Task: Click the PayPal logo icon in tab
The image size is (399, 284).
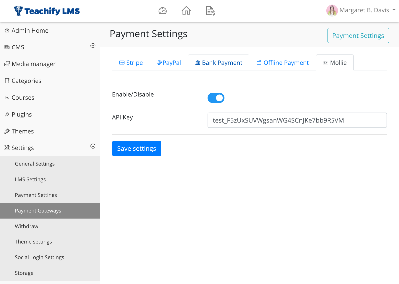Action: (x=159, y=62)
